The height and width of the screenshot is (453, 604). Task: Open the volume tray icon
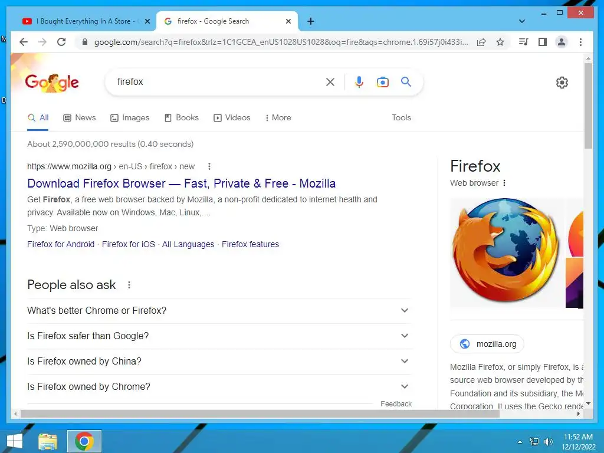pos(548,442)
